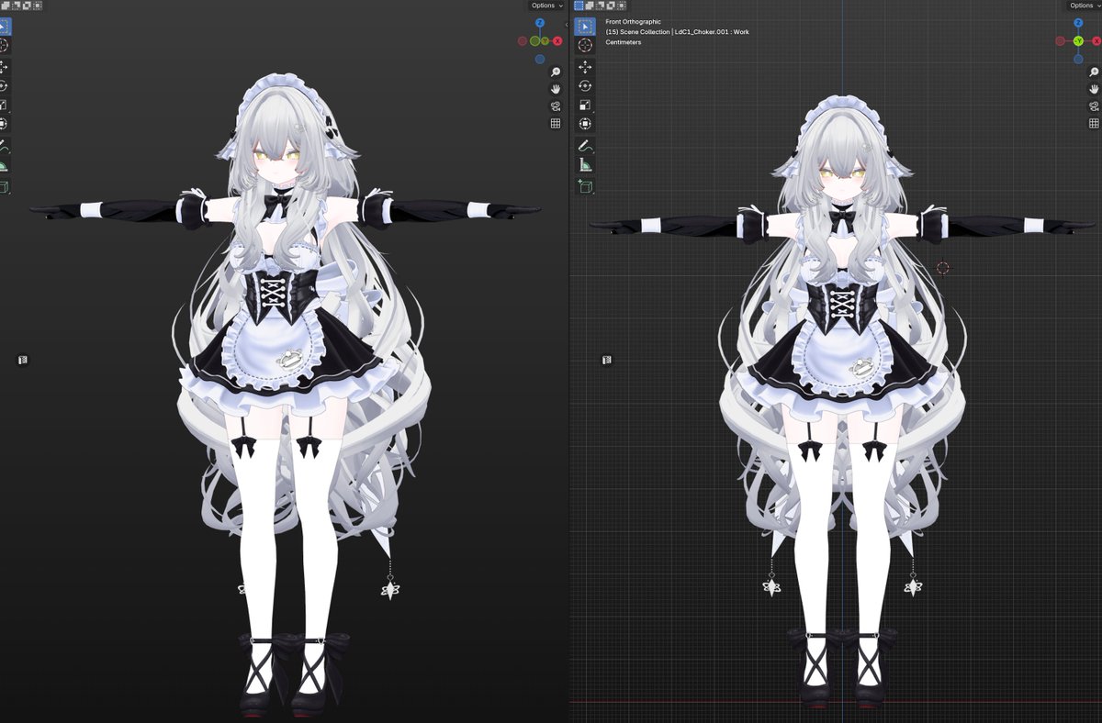Open the Options dropdown in right viewport
1102x723 pixels.
click(x=1085, y=6)
